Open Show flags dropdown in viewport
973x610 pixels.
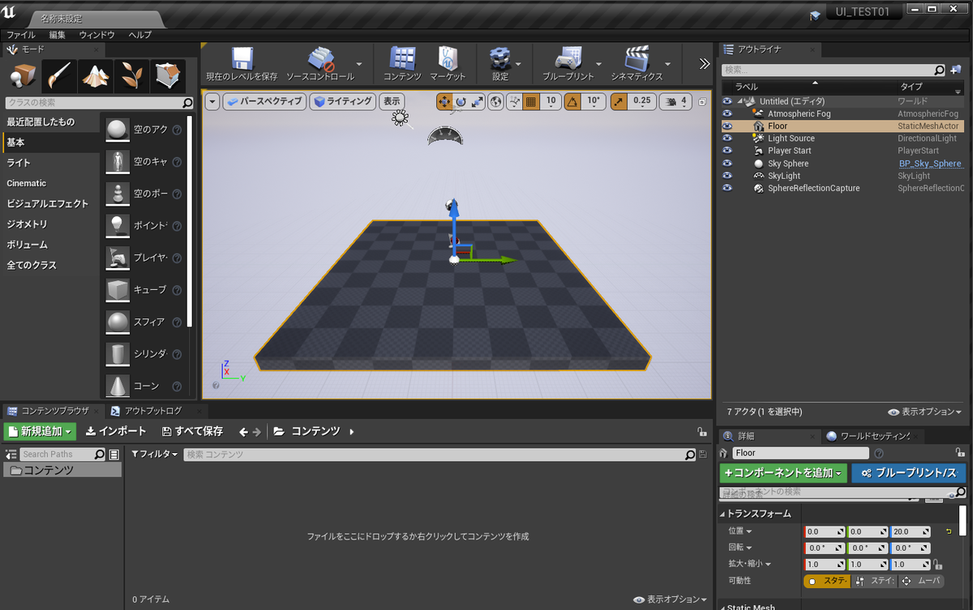point(392,101)
